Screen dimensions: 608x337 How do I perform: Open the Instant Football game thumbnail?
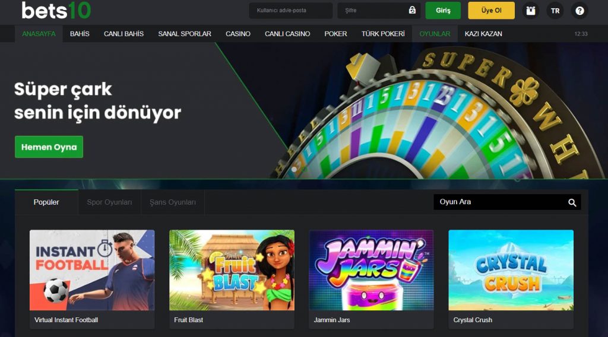(92, 270)
